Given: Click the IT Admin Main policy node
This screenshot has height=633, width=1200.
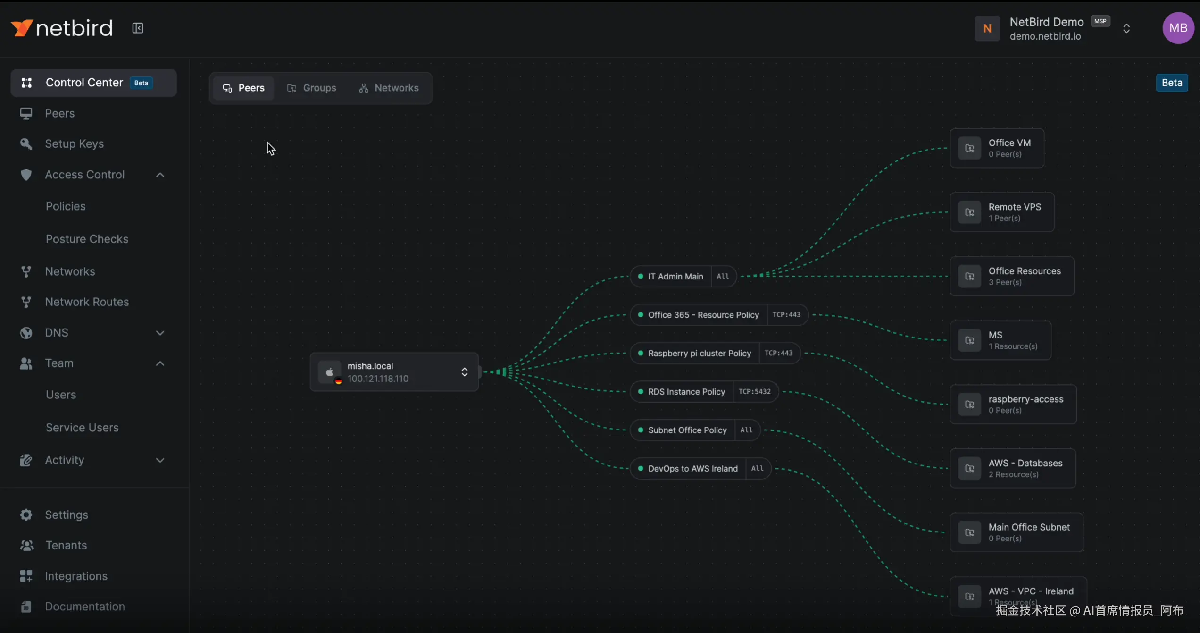Looking at the screenshot, I should click(x=675, y=277).
